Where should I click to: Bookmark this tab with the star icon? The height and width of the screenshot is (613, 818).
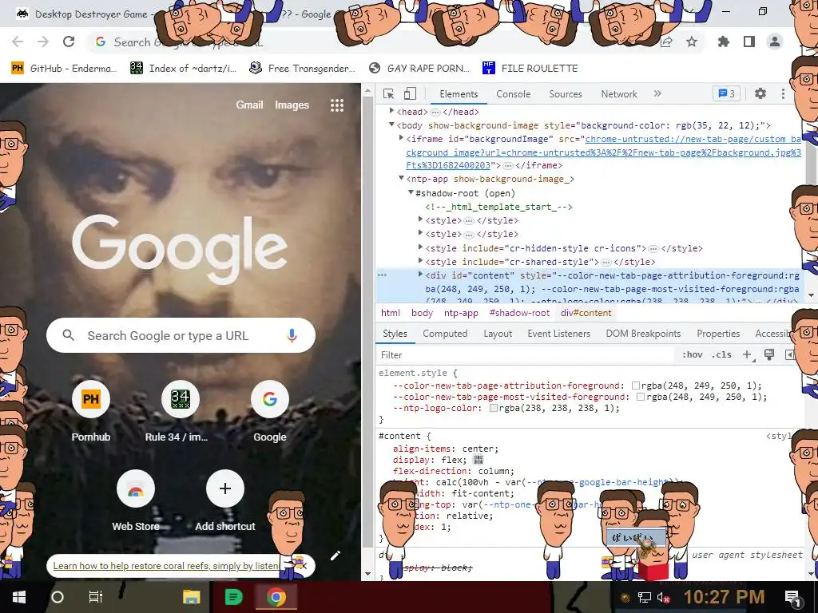click(692, 42)
